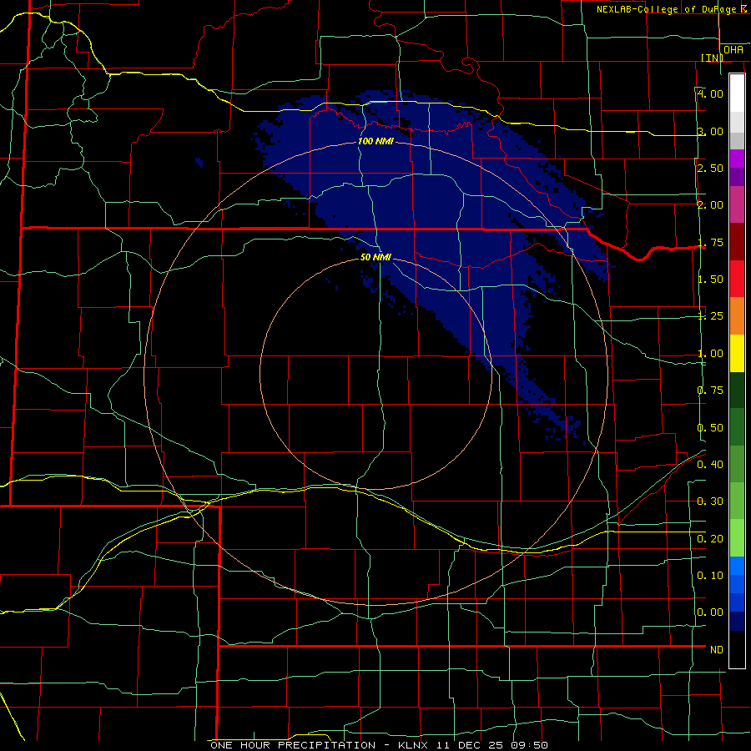The height and width of the screenshot is (751, 751).
Task: Pick the light blue swatch near 0.10
Action: click(737, 566)
